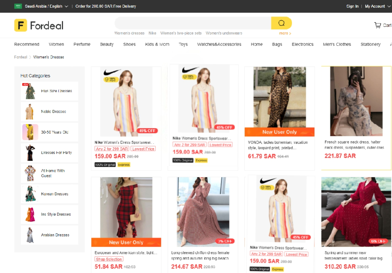
Task: Click the yellow search magnifier button
Action: 281,23
